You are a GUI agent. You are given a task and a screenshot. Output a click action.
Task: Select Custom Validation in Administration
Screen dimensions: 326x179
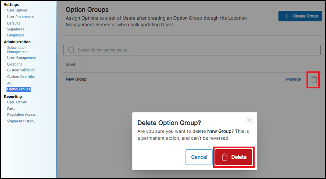tap(21, 70)
